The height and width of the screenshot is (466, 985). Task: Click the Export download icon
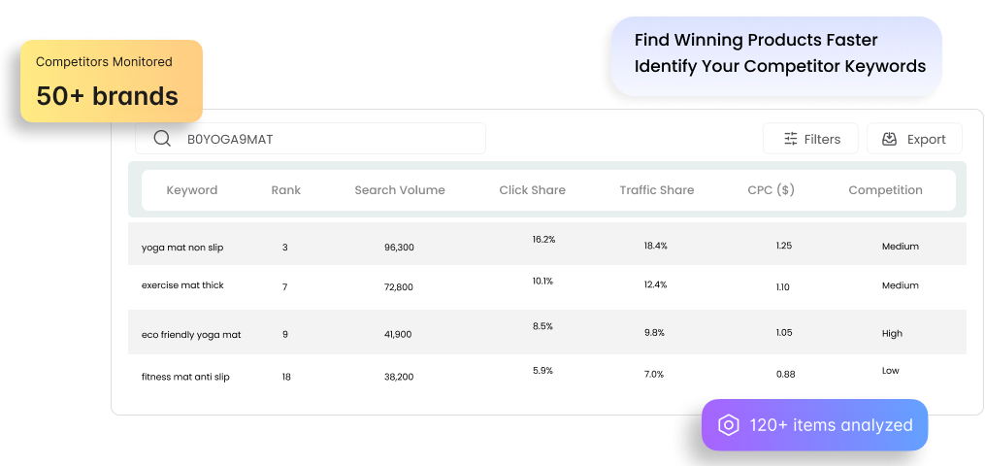click(889, 139)
